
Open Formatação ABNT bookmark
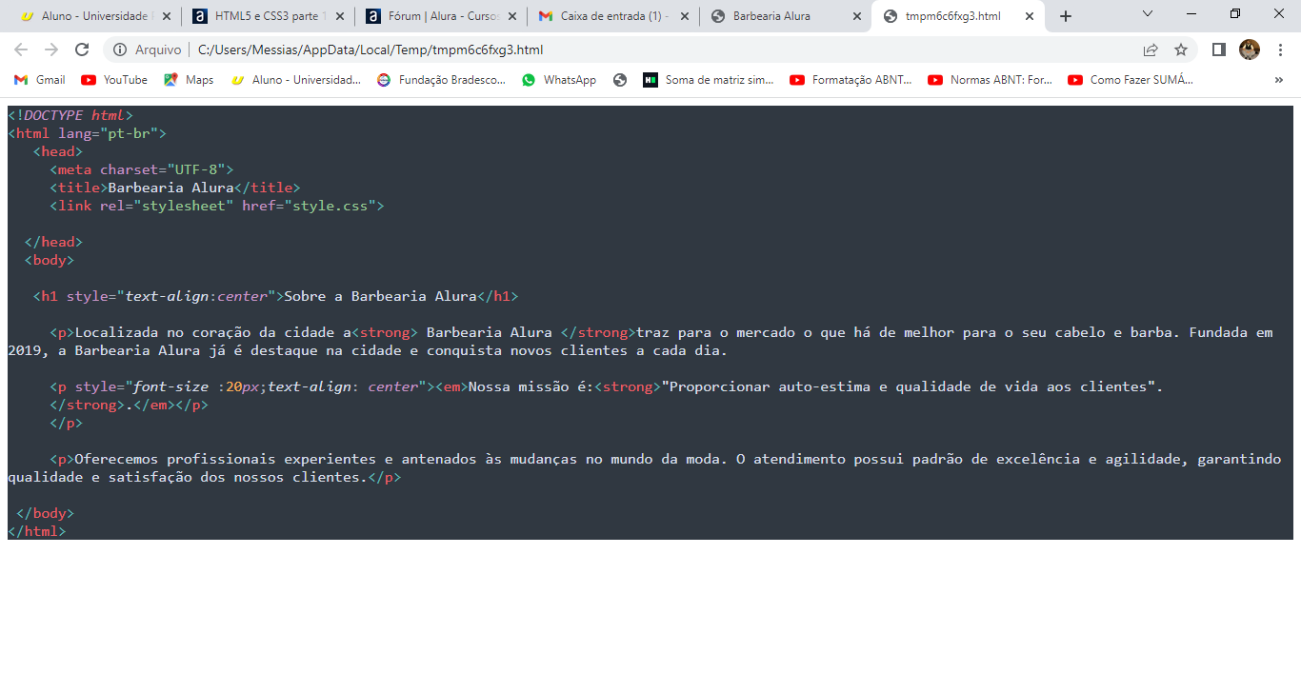(851, 80)
